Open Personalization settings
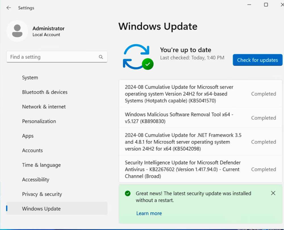The height and width of the screenshot is (230, 284). (x=39, y=121)
